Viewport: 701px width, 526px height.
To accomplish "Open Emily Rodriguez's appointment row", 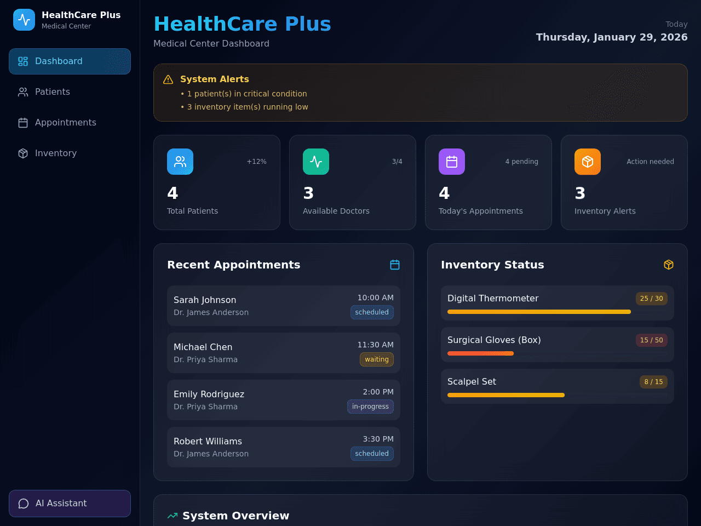I will 284,400.
